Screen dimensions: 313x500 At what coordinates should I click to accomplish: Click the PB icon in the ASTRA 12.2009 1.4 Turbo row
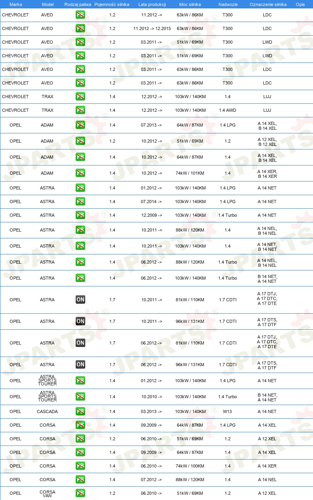click(80, 215)
